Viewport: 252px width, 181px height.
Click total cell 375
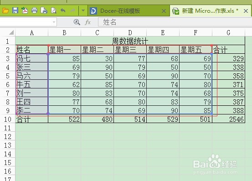pyautogui.click(x=228, y=93)
